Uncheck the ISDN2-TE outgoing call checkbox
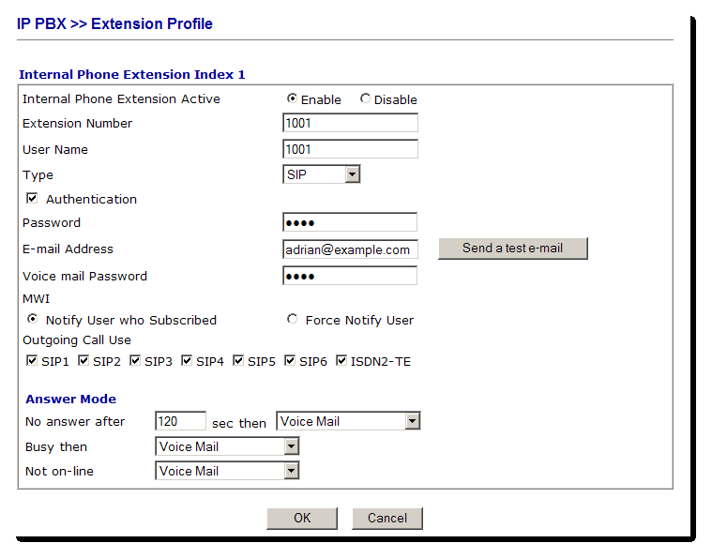 (x=341, y=360)
